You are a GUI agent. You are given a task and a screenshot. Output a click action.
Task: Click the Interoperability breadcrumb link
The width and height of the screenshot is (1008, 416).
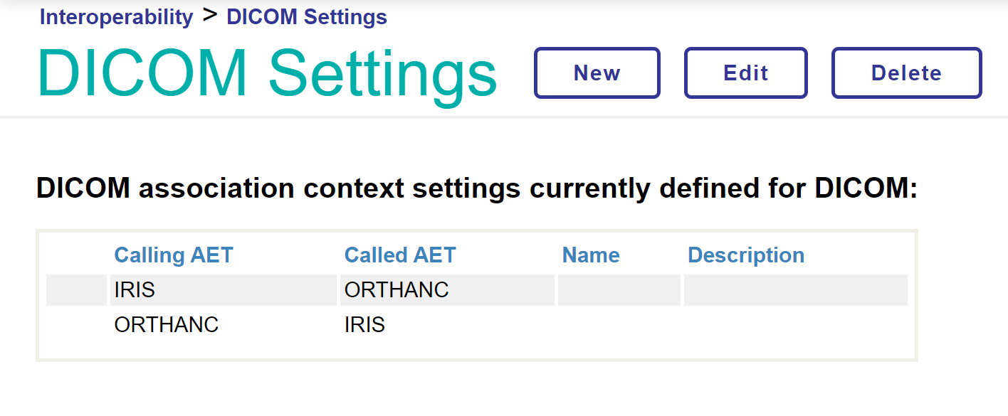coord(116,17)
